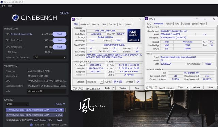218x127 pixels.
Task: Open the Minimum Test Duration dropdown
Action: click(x=50, y=57)
